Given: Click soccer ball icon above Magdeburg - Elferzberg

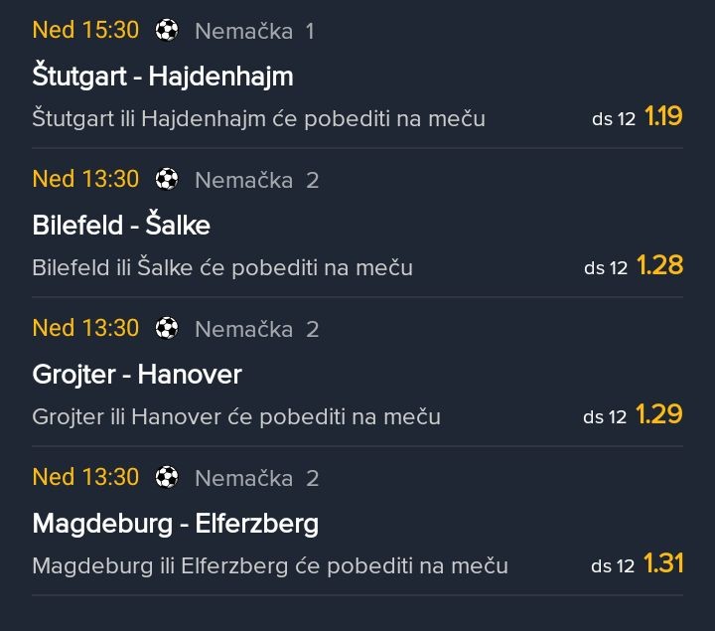Looking at the screenshot, I should pyautogui.click(x=167, y=477).
